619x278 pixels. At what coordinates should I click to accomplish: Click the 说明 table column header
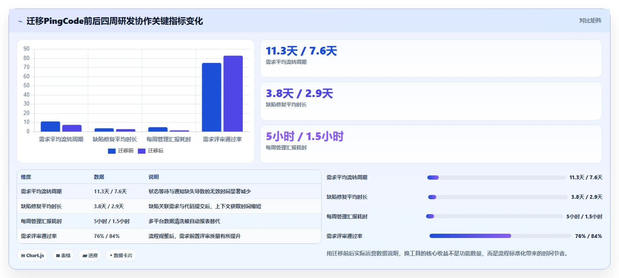tap(154, 177)
